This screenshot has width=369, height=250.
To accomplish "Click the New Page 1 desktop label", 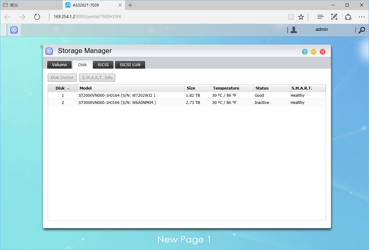I will [x=184, y=239].
